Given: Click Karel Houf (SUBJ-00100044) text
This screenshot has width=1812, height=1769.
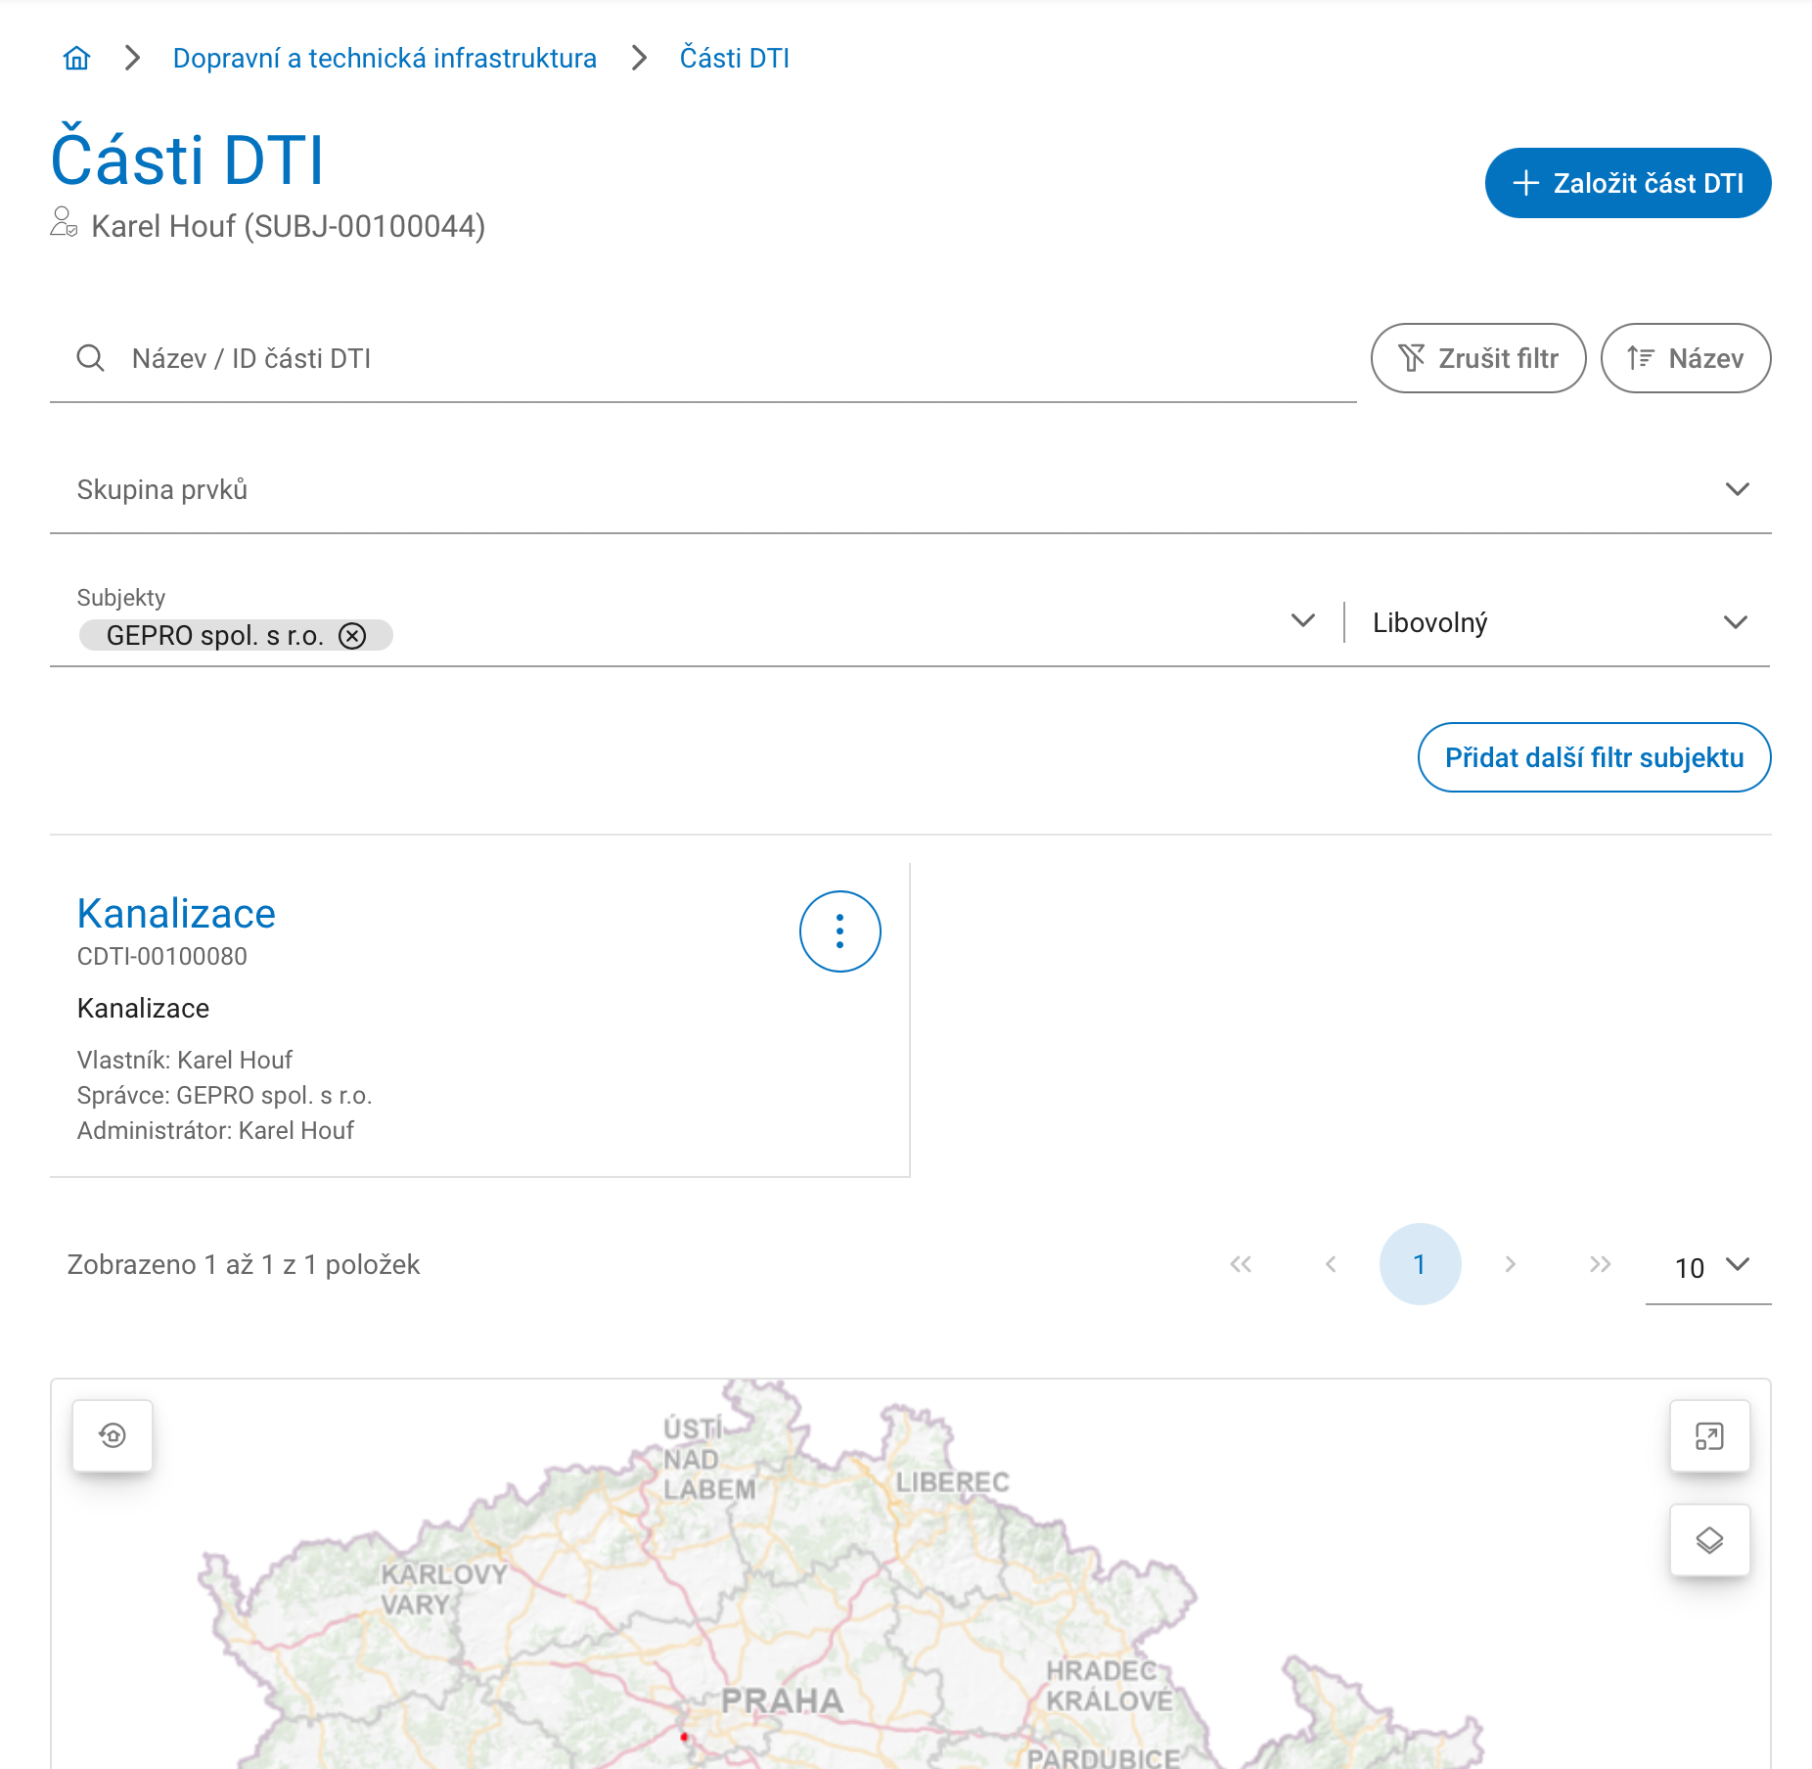Looking at the screenshot, I should (288, 226).
